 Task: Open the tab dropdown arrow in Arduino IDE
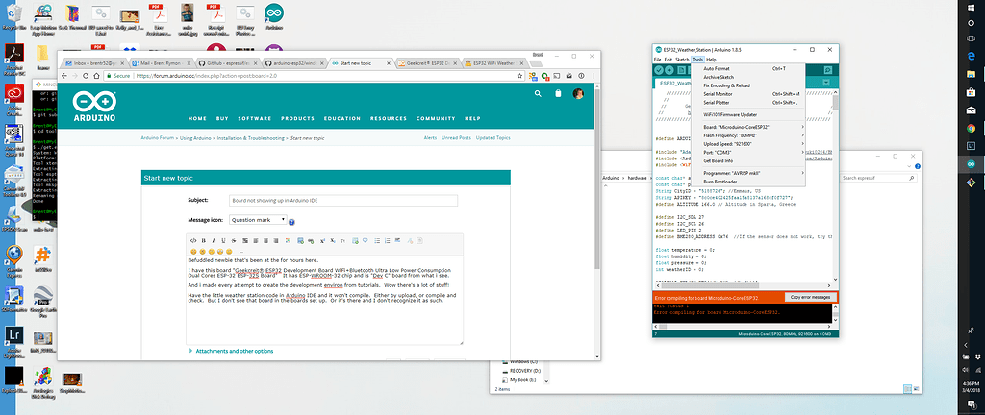[826, 83]
